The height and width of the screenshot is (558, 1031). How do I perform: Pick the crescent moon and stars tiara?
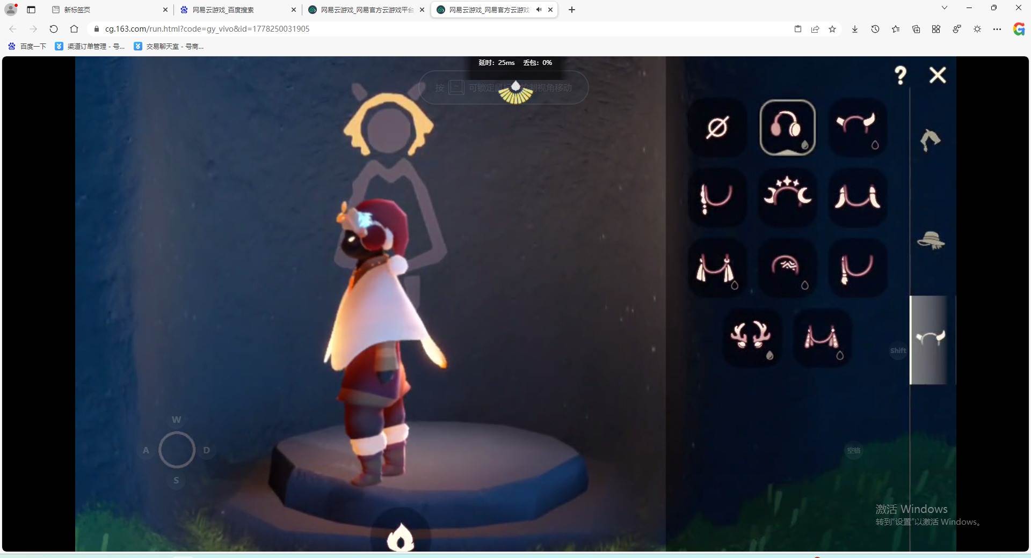pos(788,197)
